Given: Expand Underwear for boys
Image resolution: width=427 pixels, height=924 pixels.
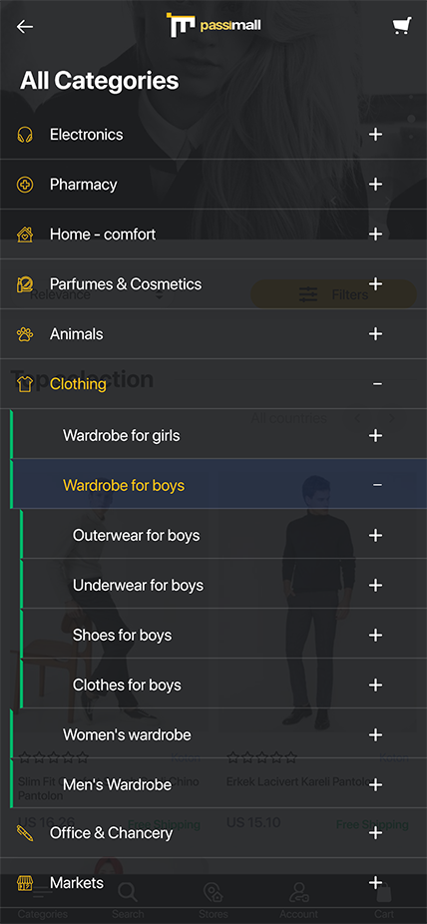Looking at the screenshot, I should pyautogui.click(x=375, y=585).
